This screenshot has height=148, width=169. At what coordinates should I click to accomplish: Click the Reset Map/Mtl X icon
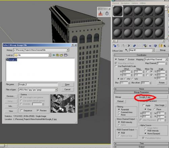tap(129, 46)
